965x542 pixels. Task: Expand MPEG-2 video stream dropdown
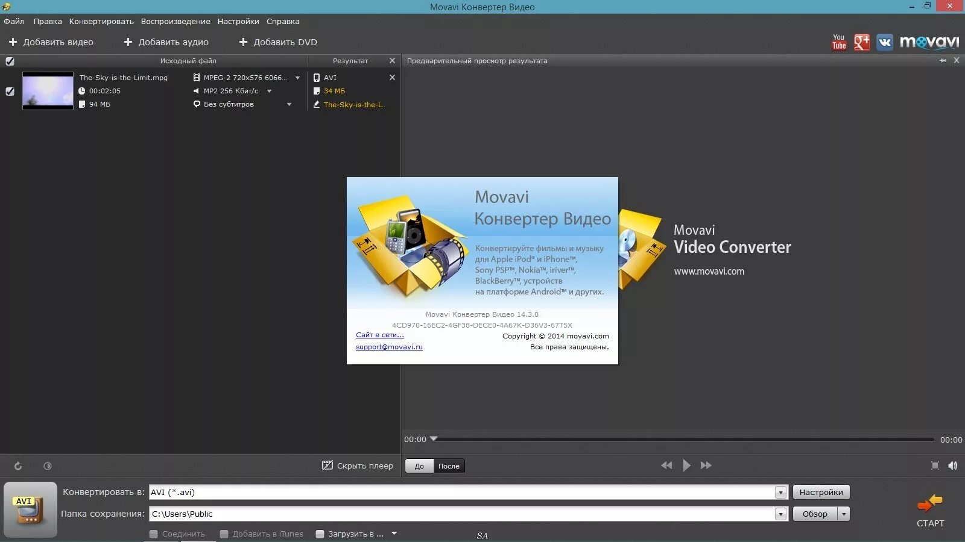pos(297,78)
